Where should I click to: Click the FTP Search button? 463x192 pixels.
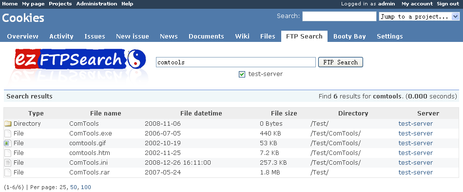[341, 62]
